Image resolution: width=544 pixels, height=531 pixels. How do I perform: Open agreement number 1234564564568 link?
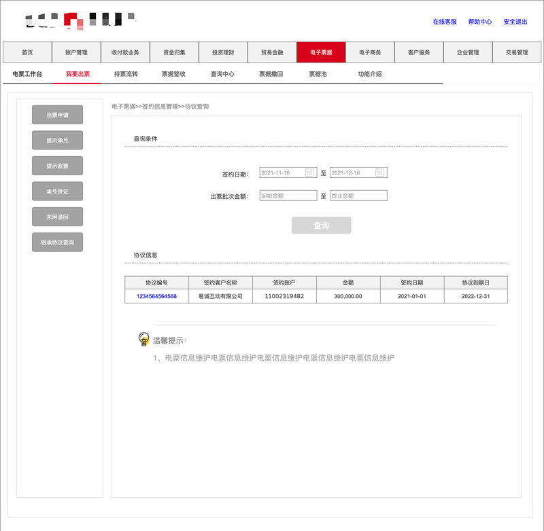[156, 296]
